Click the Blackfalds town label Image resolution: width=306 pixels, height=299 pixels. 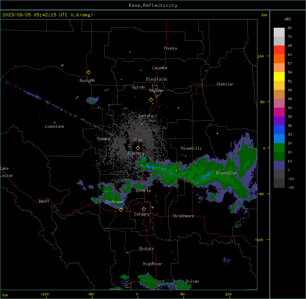click(157, 79)
